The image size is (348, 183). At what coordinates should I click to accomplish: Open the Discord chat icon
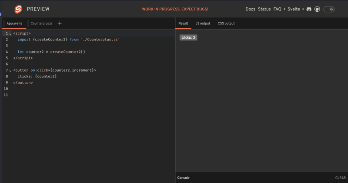(x=309, y=9)
